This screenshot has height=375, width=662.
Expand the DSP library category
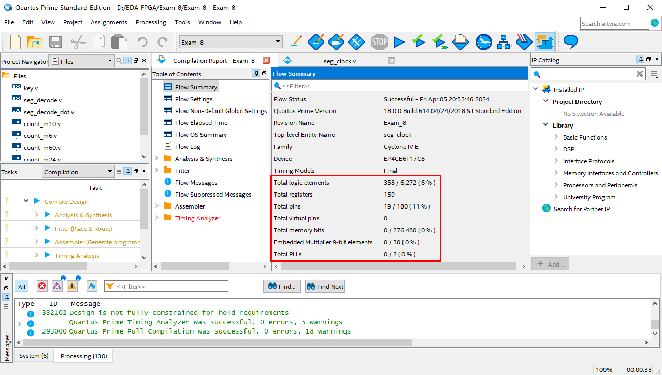pos(556,149)
